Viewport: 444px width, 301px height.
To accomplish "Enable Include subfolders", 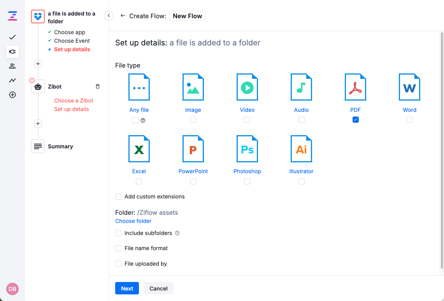I will click(x=118, y=233).
